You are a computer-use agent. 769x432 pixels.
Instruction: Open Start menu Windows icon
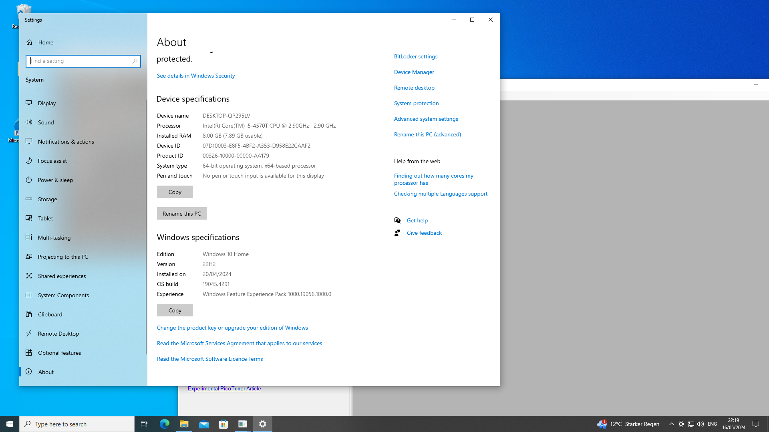pyautogui.click(x=10, y=424)
